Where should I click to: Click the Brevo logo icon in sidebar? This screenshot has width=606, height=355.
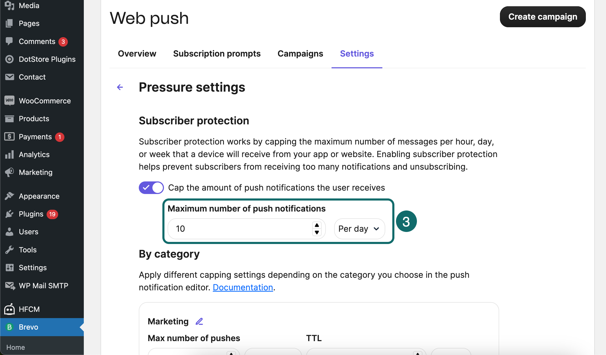click(9, 327)
